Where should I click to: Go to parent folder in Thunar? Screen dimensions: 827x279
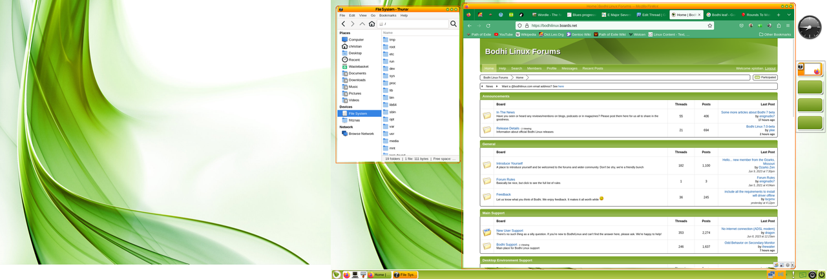362,24
